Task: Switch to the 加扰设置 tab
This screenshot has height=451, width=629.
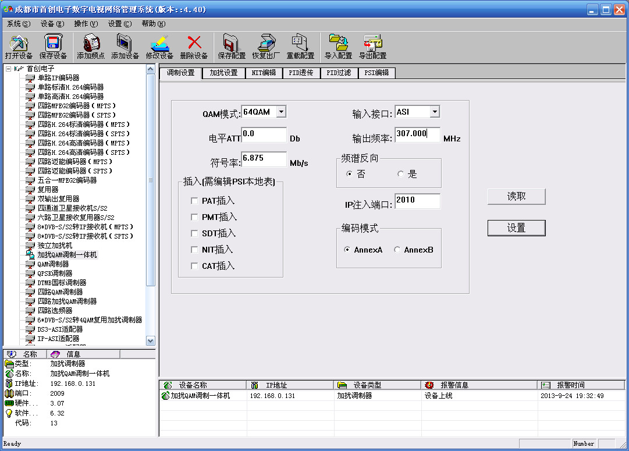Action: tap(223, 73)
